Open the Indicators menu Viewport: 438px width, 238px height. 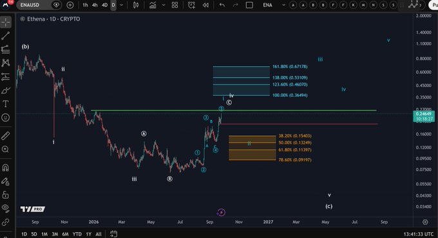click(153, 5)
